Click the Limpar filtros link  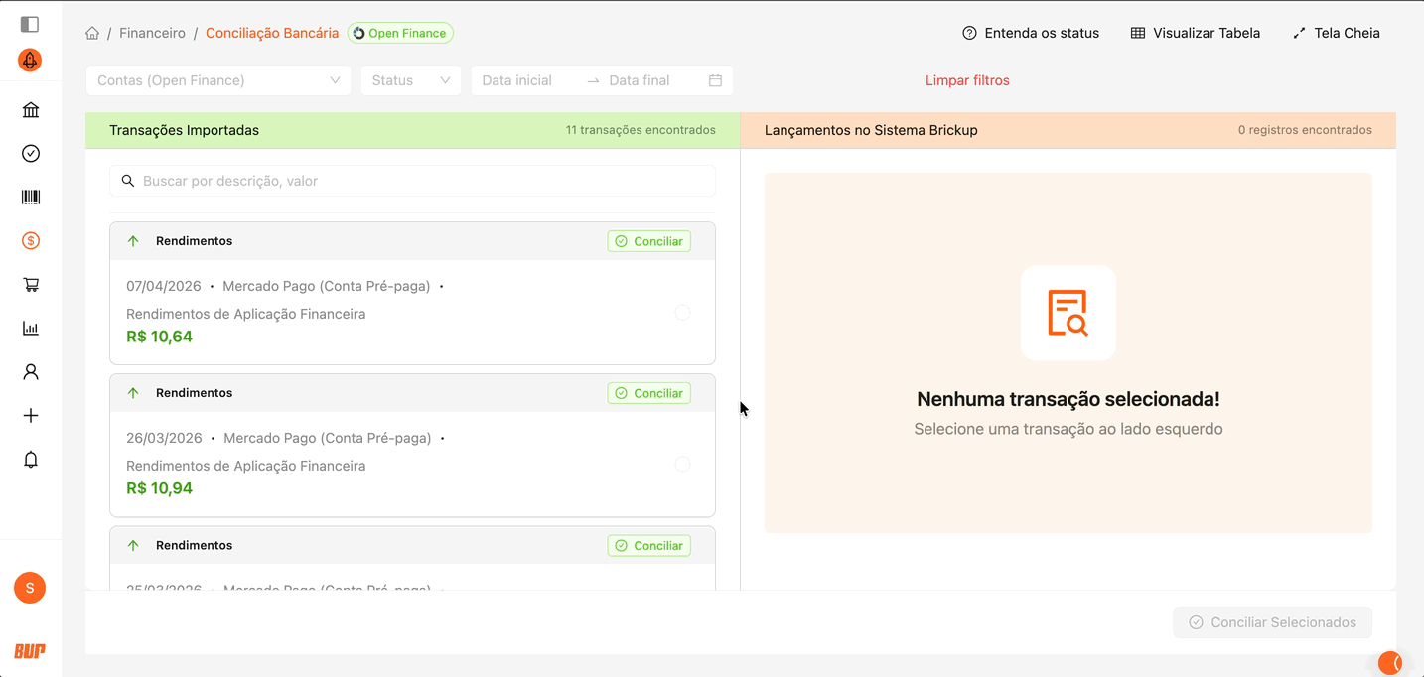[967, 80]
